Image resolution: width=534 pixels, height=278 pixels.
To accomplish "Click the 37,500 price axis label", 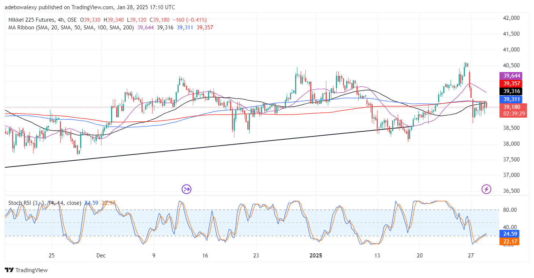I will click(x=511, y=160).
